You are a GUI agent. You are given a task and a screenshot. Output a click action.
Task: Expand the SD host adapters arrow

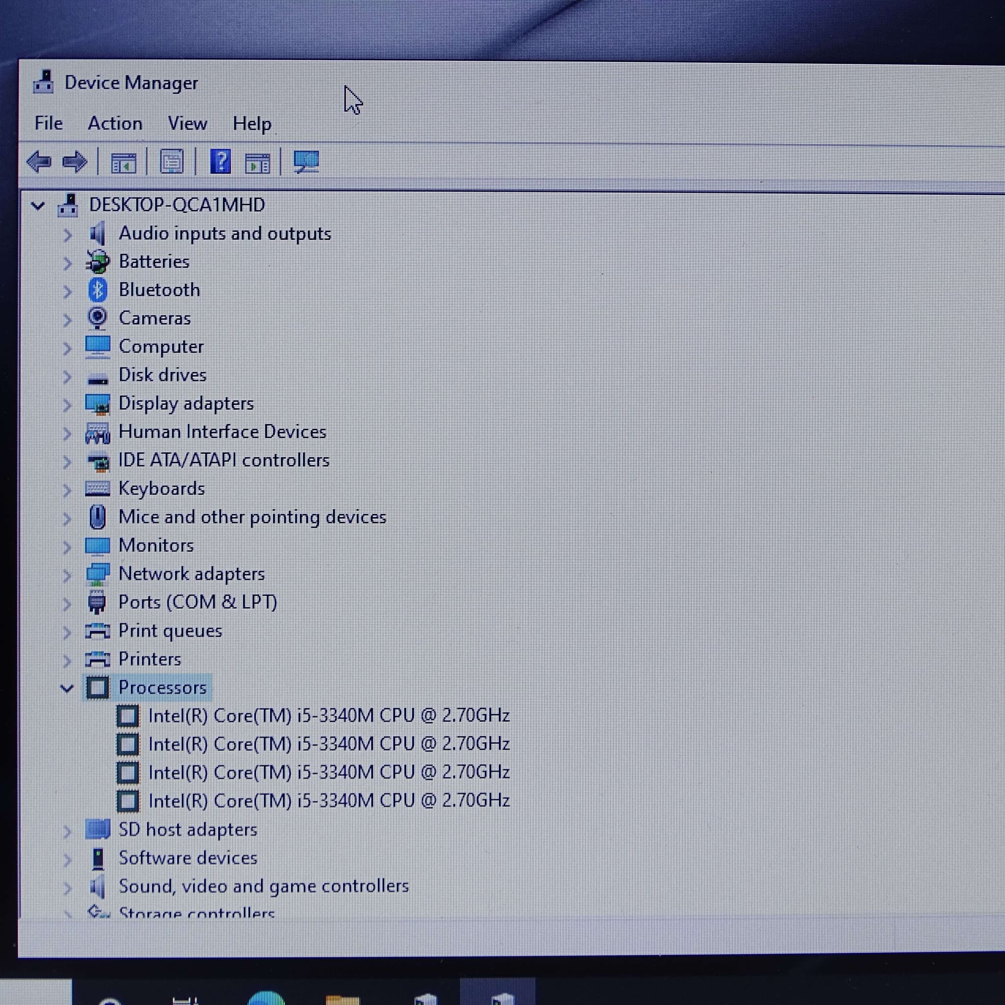[67, 831]
